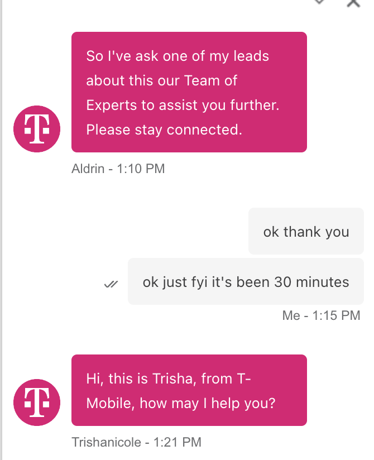Click the T-Mobile circle icon for agent Trishanicole
The image size is (374, 460).
click(36, 402)
